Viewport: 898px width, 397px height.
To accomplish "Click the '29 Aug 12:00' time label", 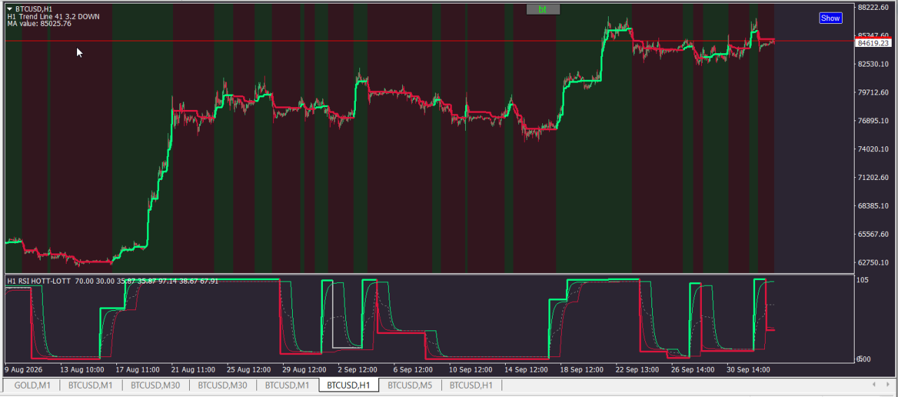I will coord(303,369).
